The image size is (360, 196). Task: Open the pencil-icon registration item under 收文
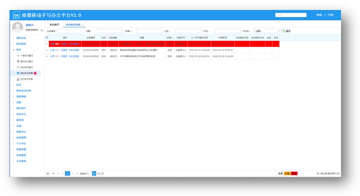click(x=25, y=67)
